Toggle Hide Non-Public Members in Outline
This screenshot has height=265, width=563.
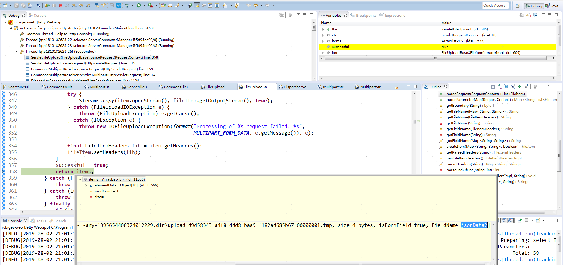tap(520, 87)
